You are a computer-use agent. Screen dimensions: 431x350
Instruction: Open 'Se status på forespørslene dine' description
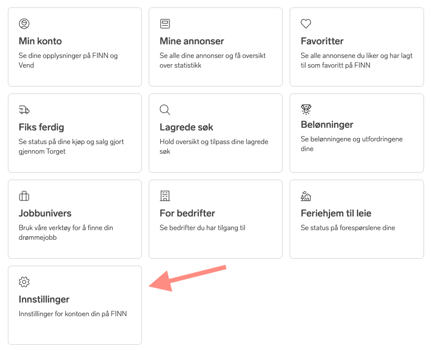348,227
